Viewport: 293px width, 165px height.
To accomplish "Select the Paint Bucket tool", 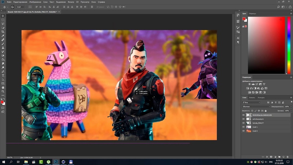I will pos(3,60).
